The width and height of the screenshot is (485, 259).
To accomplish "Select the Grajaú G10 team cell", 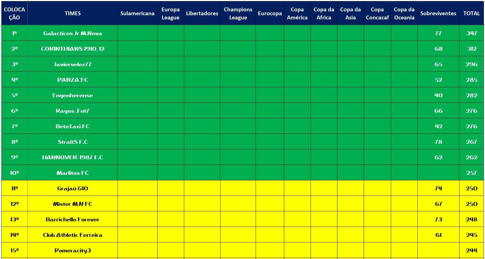I will click(73, 188).
